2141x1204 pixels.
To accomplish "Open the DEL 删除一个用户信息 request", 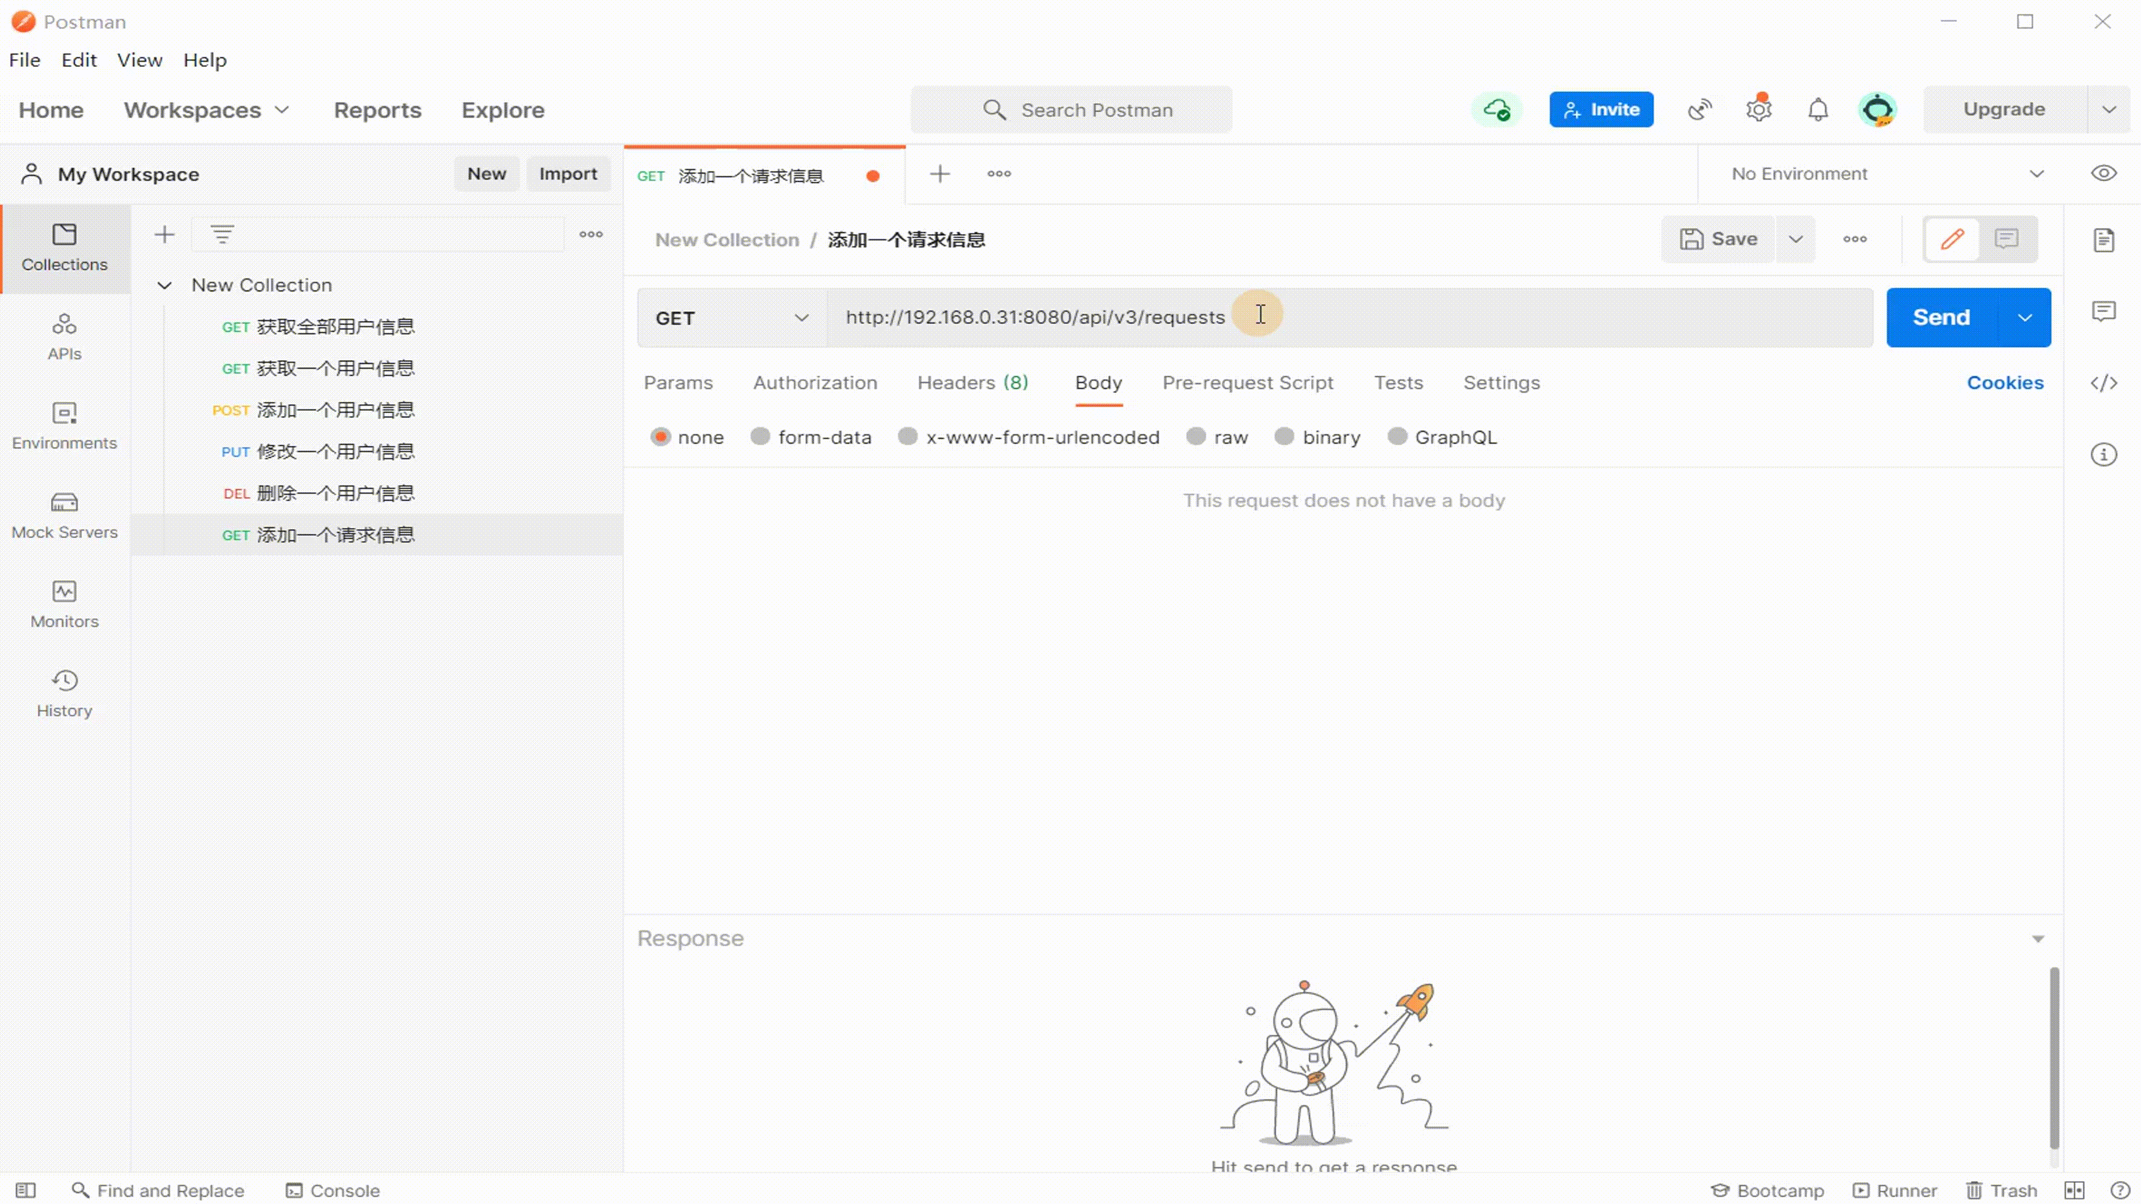I will (376, 493).
